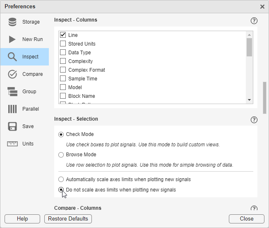Click the Storage database icon

(x=12, y=22)
